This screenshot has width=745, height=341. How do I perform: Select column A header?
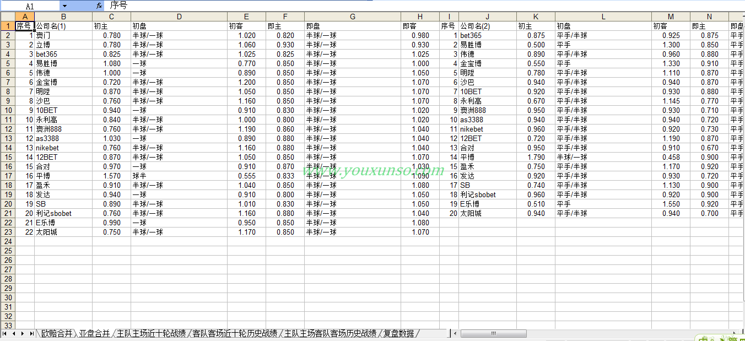[25, 17]
